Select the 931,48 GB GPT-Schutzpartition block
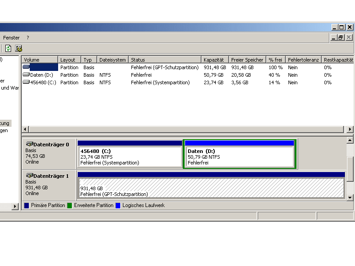Image resolution: width=355 pixels, height=266 pixels. (211, 185)
